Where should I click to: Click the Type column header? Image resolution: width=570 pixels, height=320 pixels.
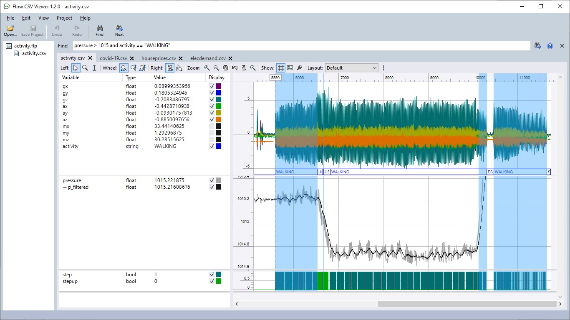[137, 77]
